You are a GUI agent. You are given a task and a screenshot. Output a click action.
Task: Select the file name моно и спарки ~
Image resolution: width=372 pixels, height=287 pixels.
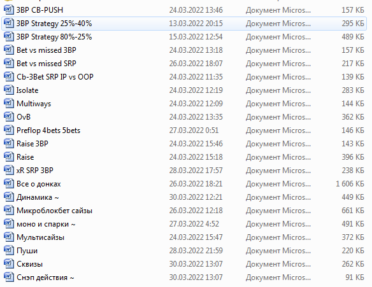[46, 224]
